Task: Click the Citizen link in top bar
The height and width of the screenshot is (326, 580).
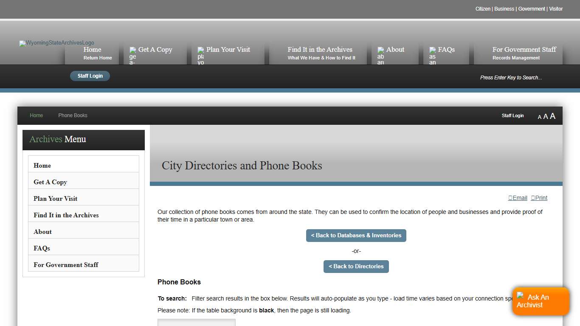Action: coord(483,9)
